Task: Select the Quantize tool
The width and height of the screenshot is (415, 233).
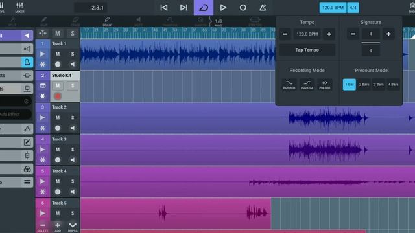Action: coord(200,21)
